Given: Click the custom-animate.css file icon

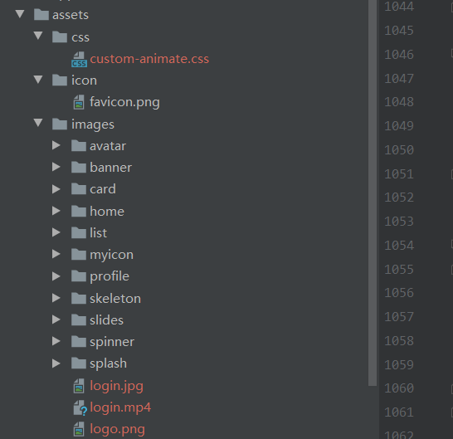Looking at the screenshot, I should pyautogui.click(x=79, y=60).
